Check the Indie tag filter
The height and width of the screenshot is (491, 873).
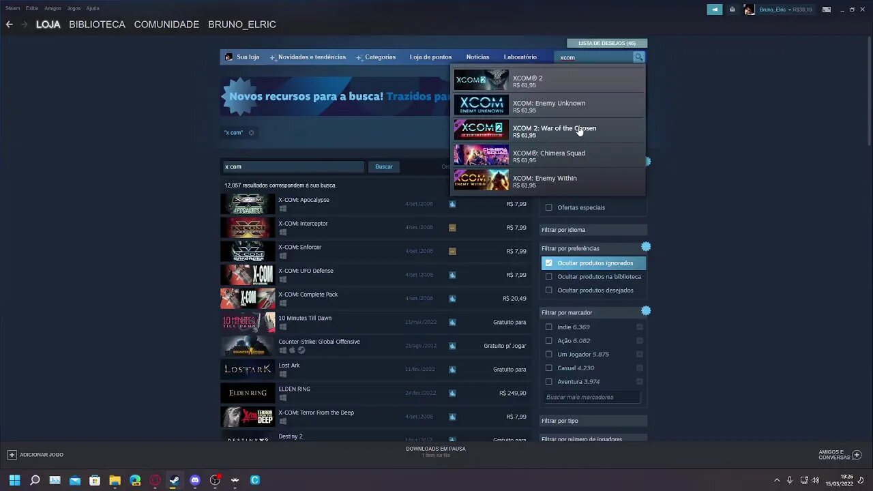[x=548, y=327]
